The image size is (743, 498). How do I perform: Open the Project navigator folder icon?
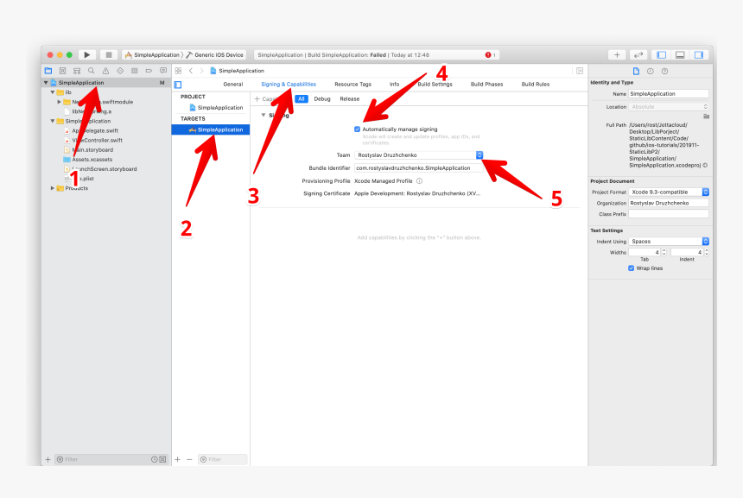tap(48, 71)
